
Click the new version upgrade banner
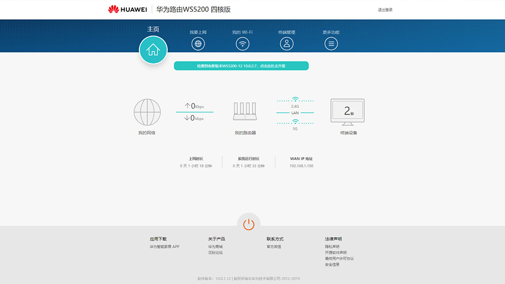coord(241,66)
